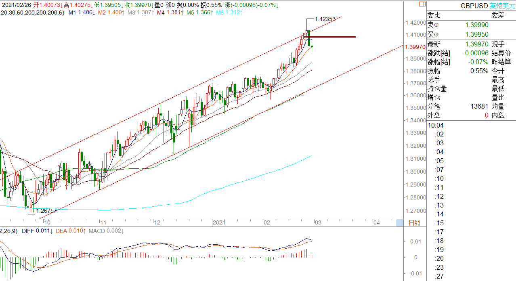Click the 外盘 row label
Screen dimensions: 516x281
tap(434, 115)
